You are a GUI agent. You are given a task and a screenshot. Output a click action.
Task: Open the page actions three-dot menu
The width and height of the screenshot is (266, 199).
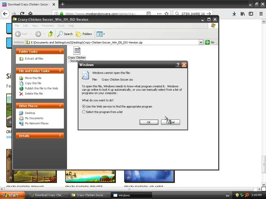pos(159,13)
